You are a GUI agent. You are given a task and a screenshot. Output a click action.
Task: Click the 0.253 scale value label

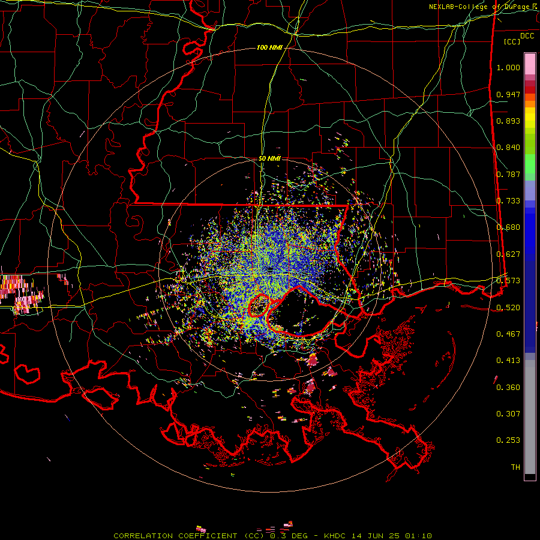click(x=508, y=440)
